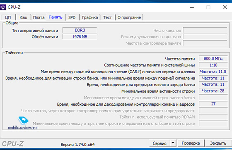Select the DDR3 memory type field

click(80, 30)
